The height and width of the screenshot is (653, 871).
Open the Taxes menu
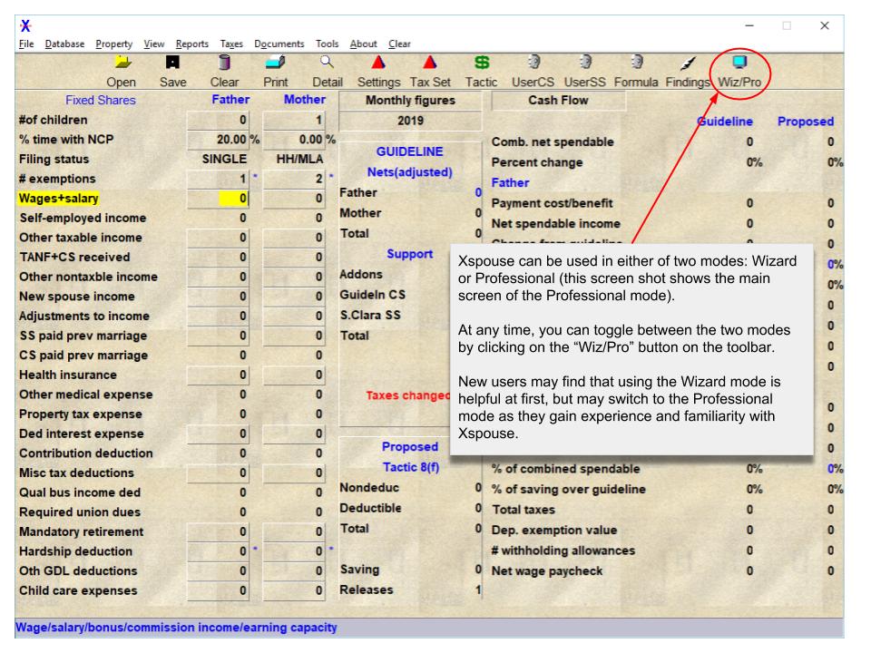pos(231,44)
